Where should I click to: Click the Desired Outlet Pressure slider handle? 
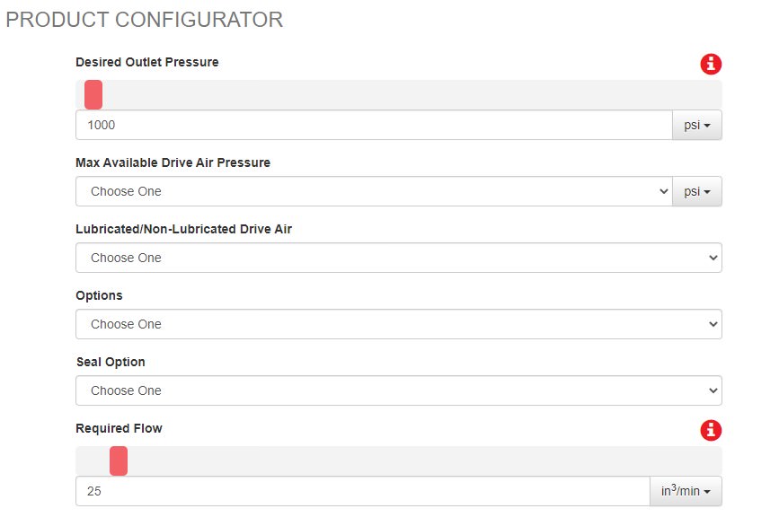(93, 94)
